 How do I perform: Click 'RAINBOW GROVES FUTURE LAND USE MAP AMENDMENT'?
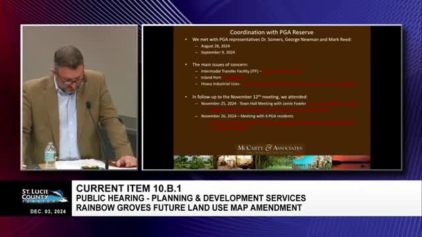coord(189,207)
